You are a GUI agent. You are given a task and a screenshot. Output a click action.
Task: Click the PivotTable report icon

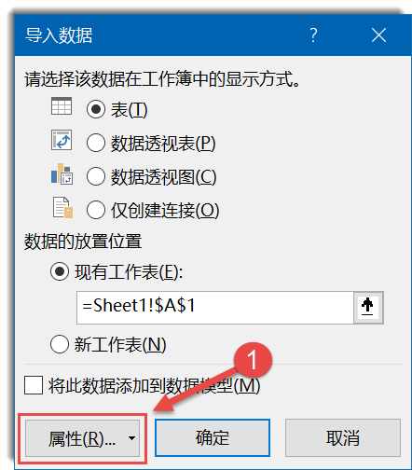tap(62, 140)
